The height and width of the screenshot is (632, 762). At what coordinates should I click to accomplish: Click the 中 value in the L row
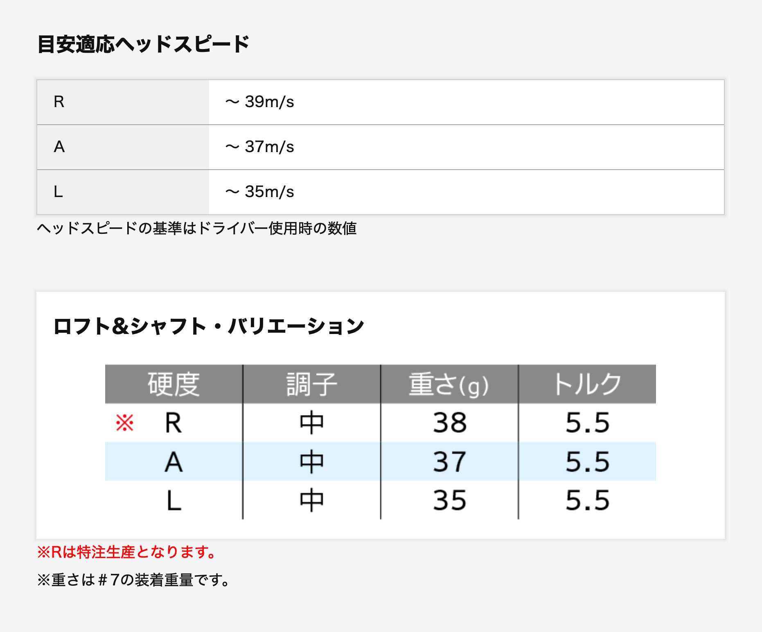tap(311, 500)
